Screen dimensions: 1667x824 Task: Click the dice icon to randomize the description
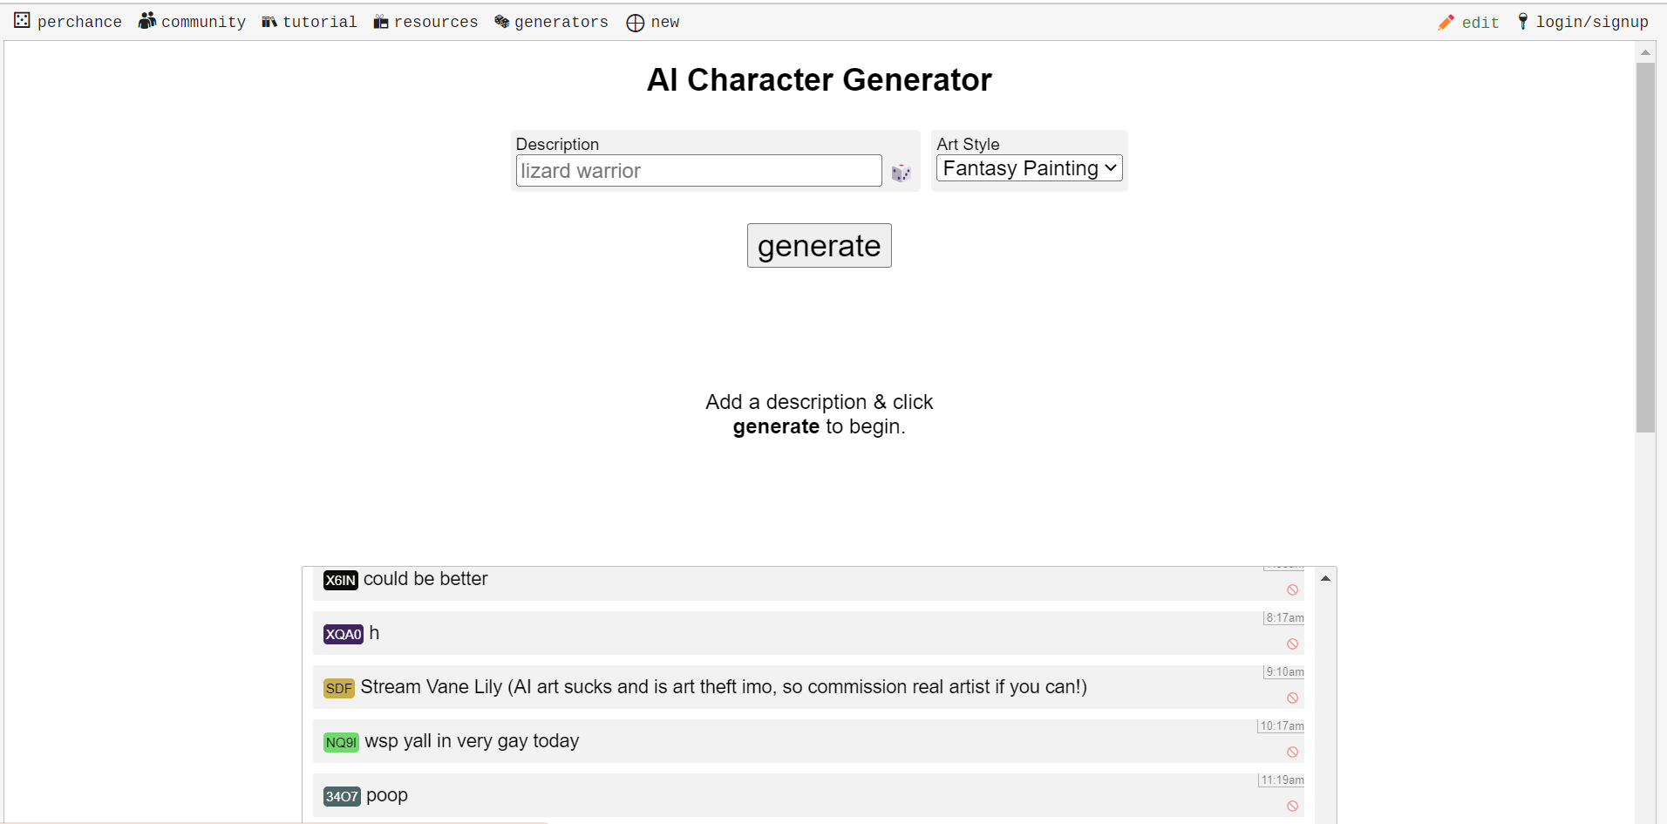point(902,173)
